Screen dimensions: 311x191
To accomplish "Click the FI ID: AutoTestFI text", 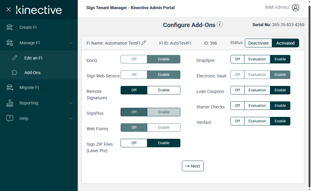I will click(175, 43).
